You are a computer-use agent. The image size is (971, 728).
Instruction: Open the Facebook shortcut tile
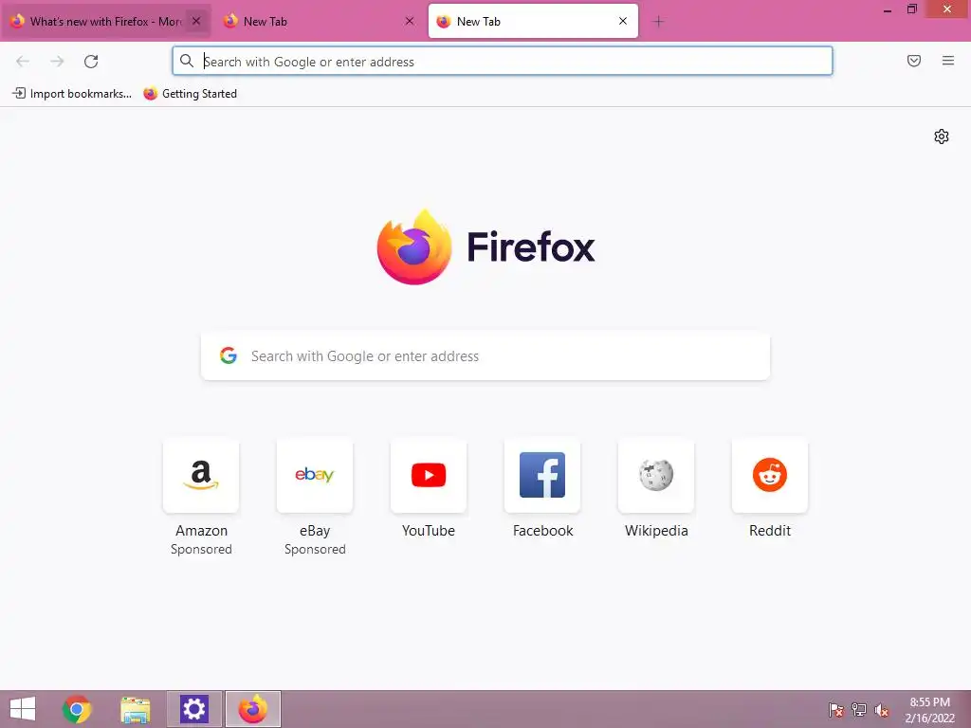pos(542,475)
